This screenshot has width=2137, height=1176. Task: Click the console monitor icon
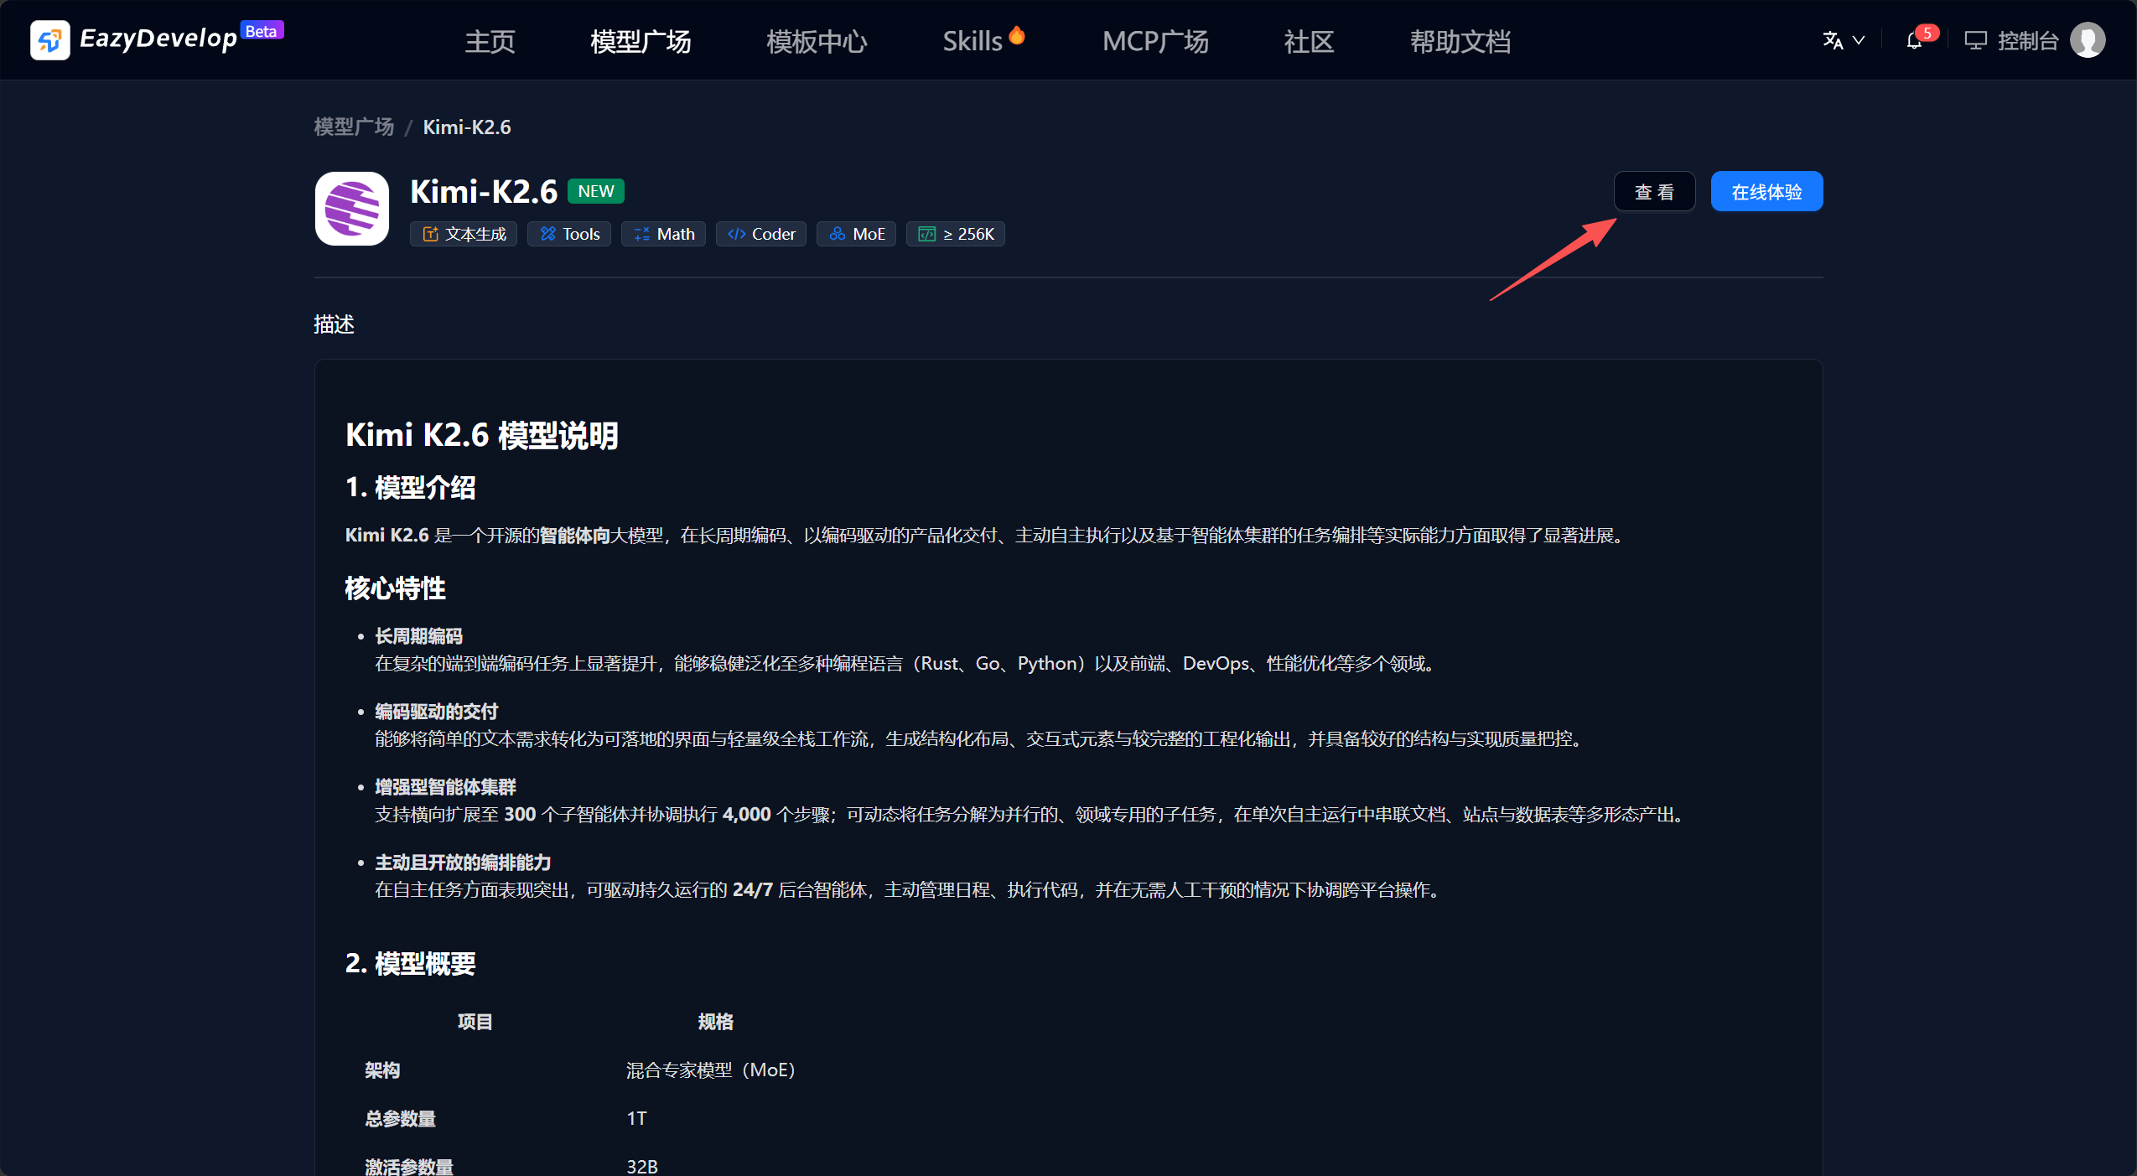click(x=1976, y=40)
